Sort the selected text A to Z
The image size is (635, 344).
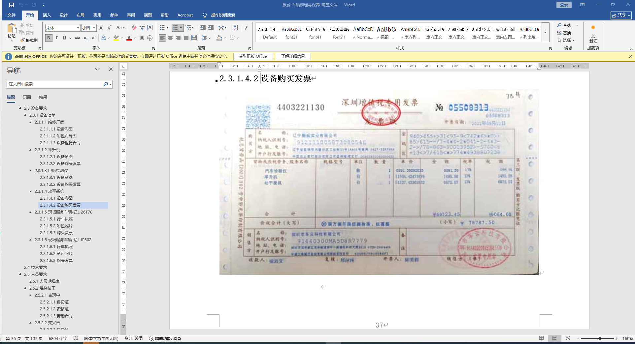pyautogui.click(x=236, y=28)
